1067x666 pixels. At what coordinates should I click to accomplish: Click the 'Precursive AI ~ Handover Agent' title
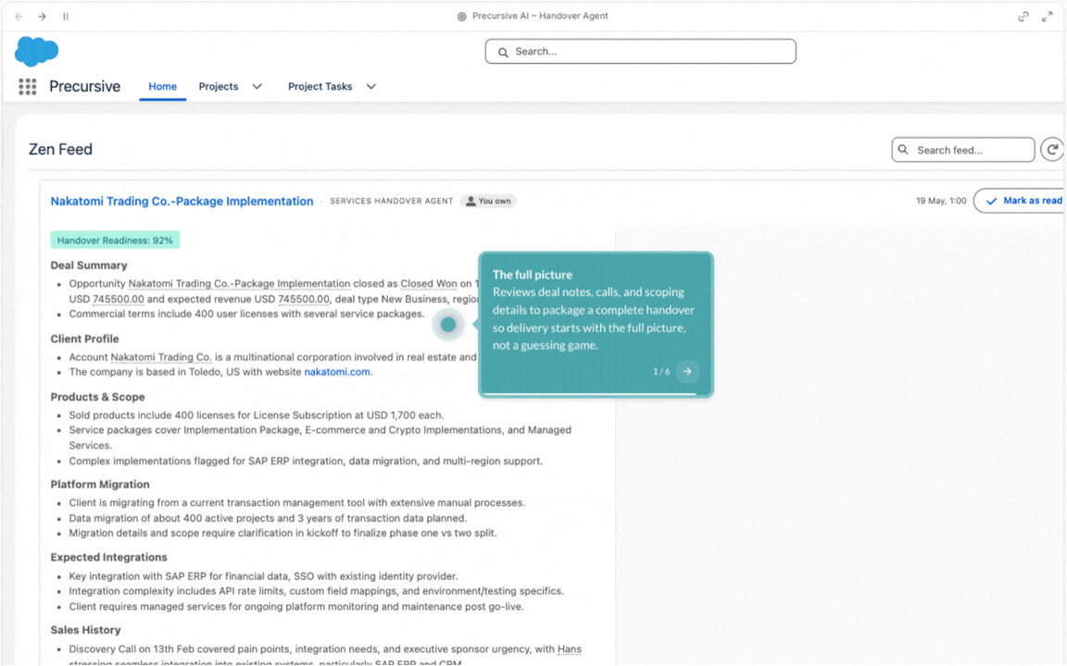pos(540,17)
